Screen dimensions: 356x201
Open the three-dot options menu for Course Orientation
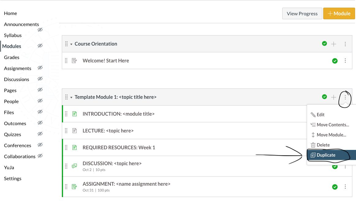(345, 44)
